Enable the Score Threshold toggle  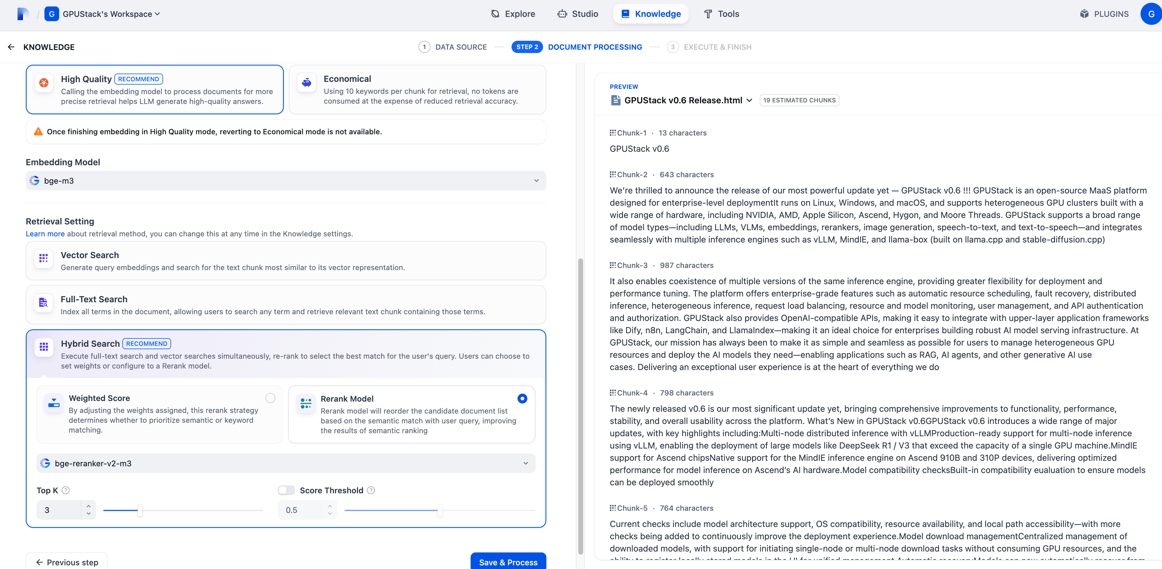[x=286, y=490]
